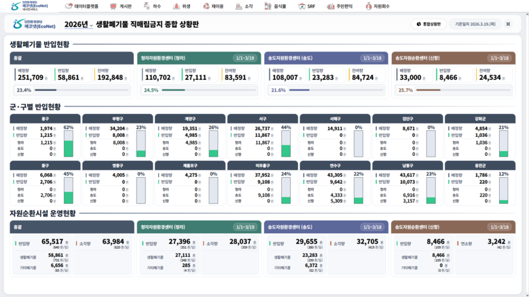Screen dimensions: 529x297
Task: Click the 통합상황판 button
Action: 428,24
